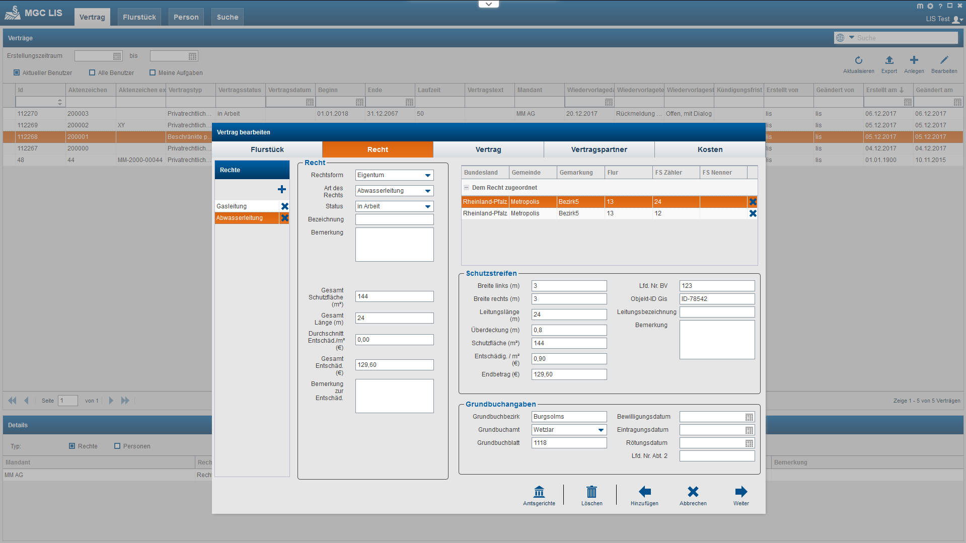
Task: Open the Kosten tab
Action: (709, 149)
